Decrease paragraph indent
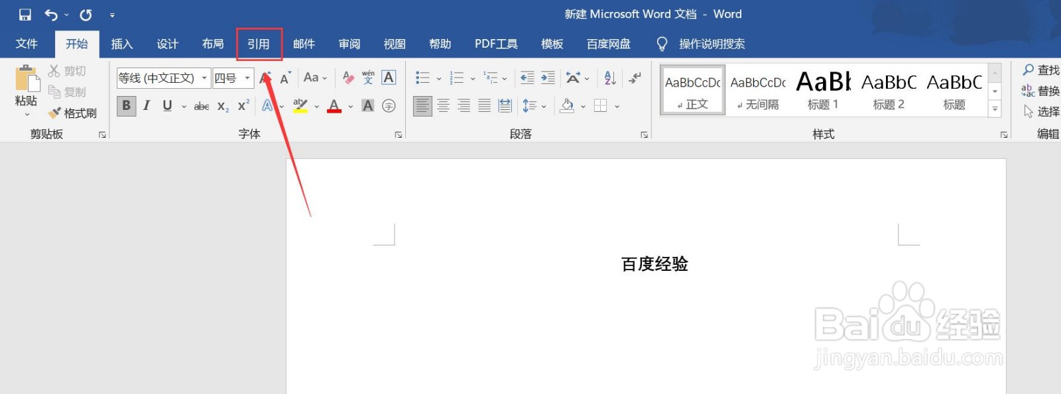1061x394 pixels. (527, 78)
